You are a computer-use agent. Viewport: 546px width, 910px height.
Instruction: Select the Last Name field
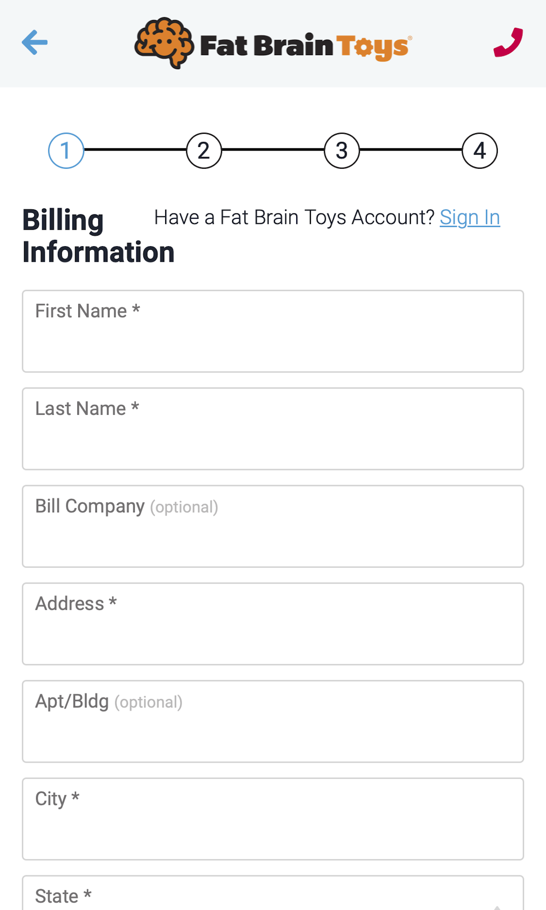point(273,428)
